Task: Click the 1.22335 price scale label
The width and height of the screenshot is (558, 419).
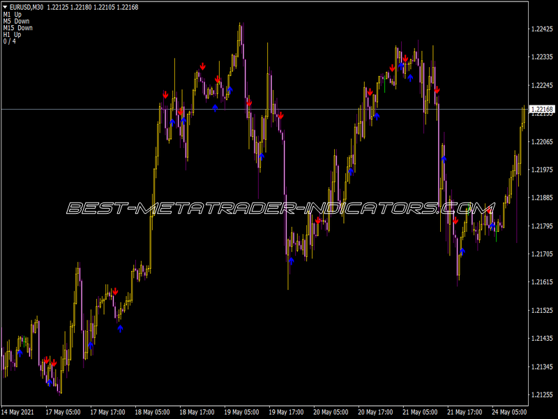Action: tap(542, 57)
